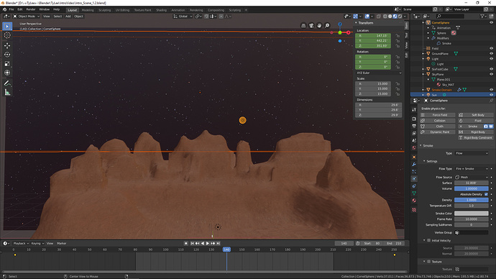Screen dimensions: 496x279
Task: Toggle X-ray display in viewport header
Action: [x=379, y=16]
